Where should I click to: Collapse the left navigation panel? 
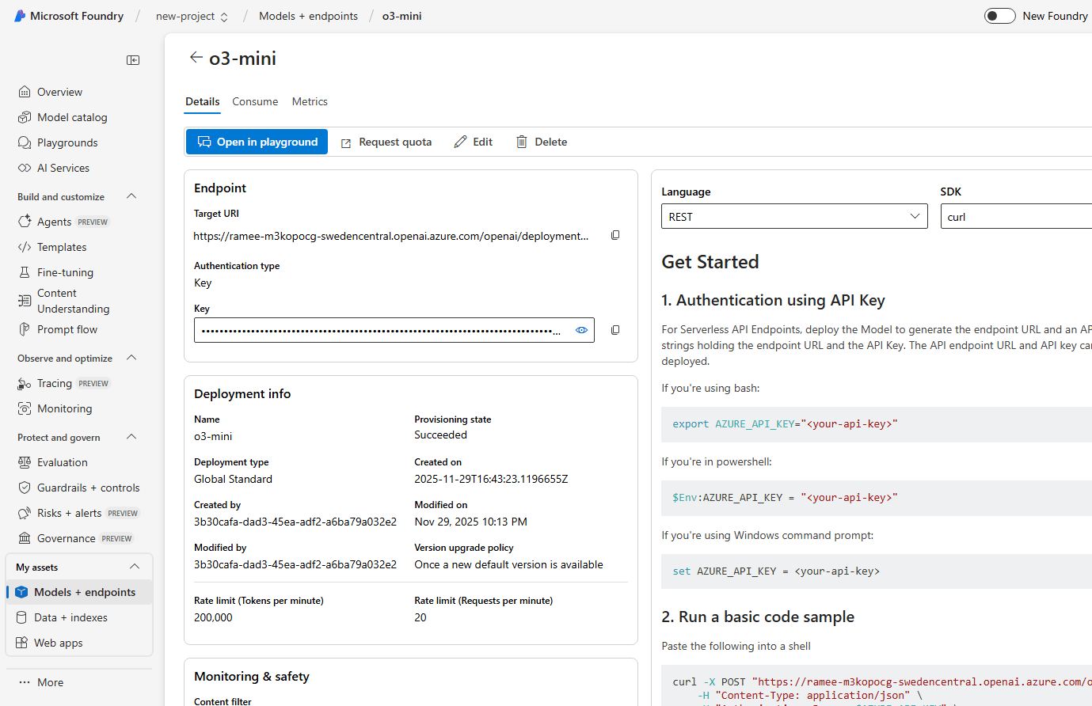[133, 59]
